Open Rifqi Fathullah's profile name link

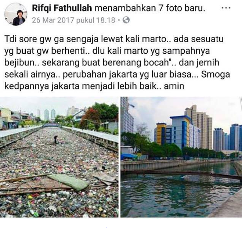[x=62, y=8]
